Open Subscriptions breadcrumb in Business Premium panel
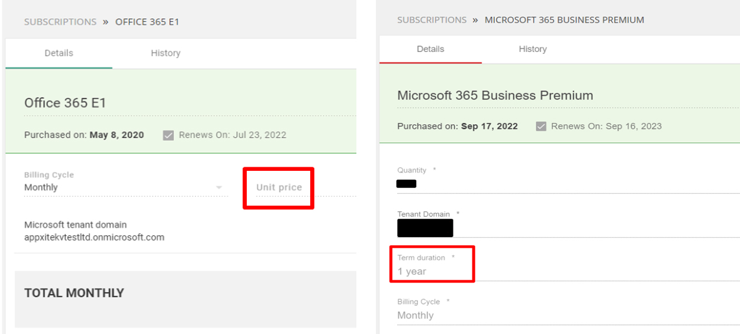Screen dimensions: 740x334 tap(432, 20)
